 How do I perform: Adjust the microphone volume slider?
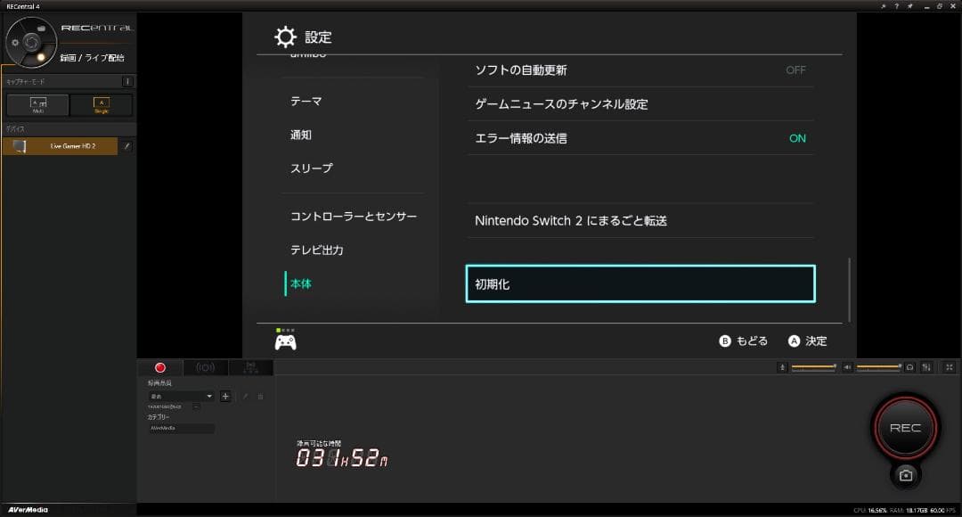pos(812,366)
